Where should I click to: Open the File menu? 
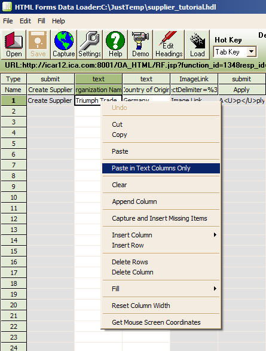point(8,21)
